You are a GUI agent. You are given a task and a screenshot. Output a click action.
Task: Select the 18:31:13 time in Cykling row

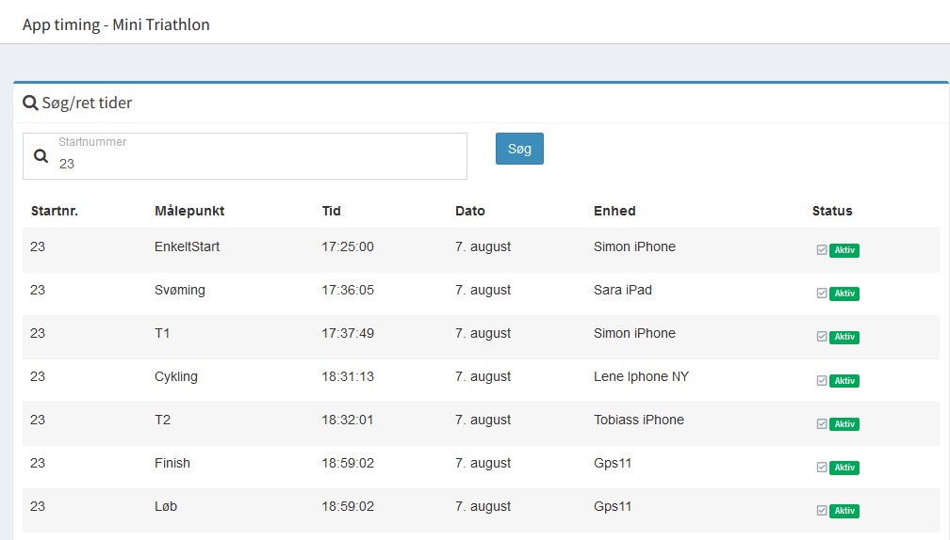(348, 376)
